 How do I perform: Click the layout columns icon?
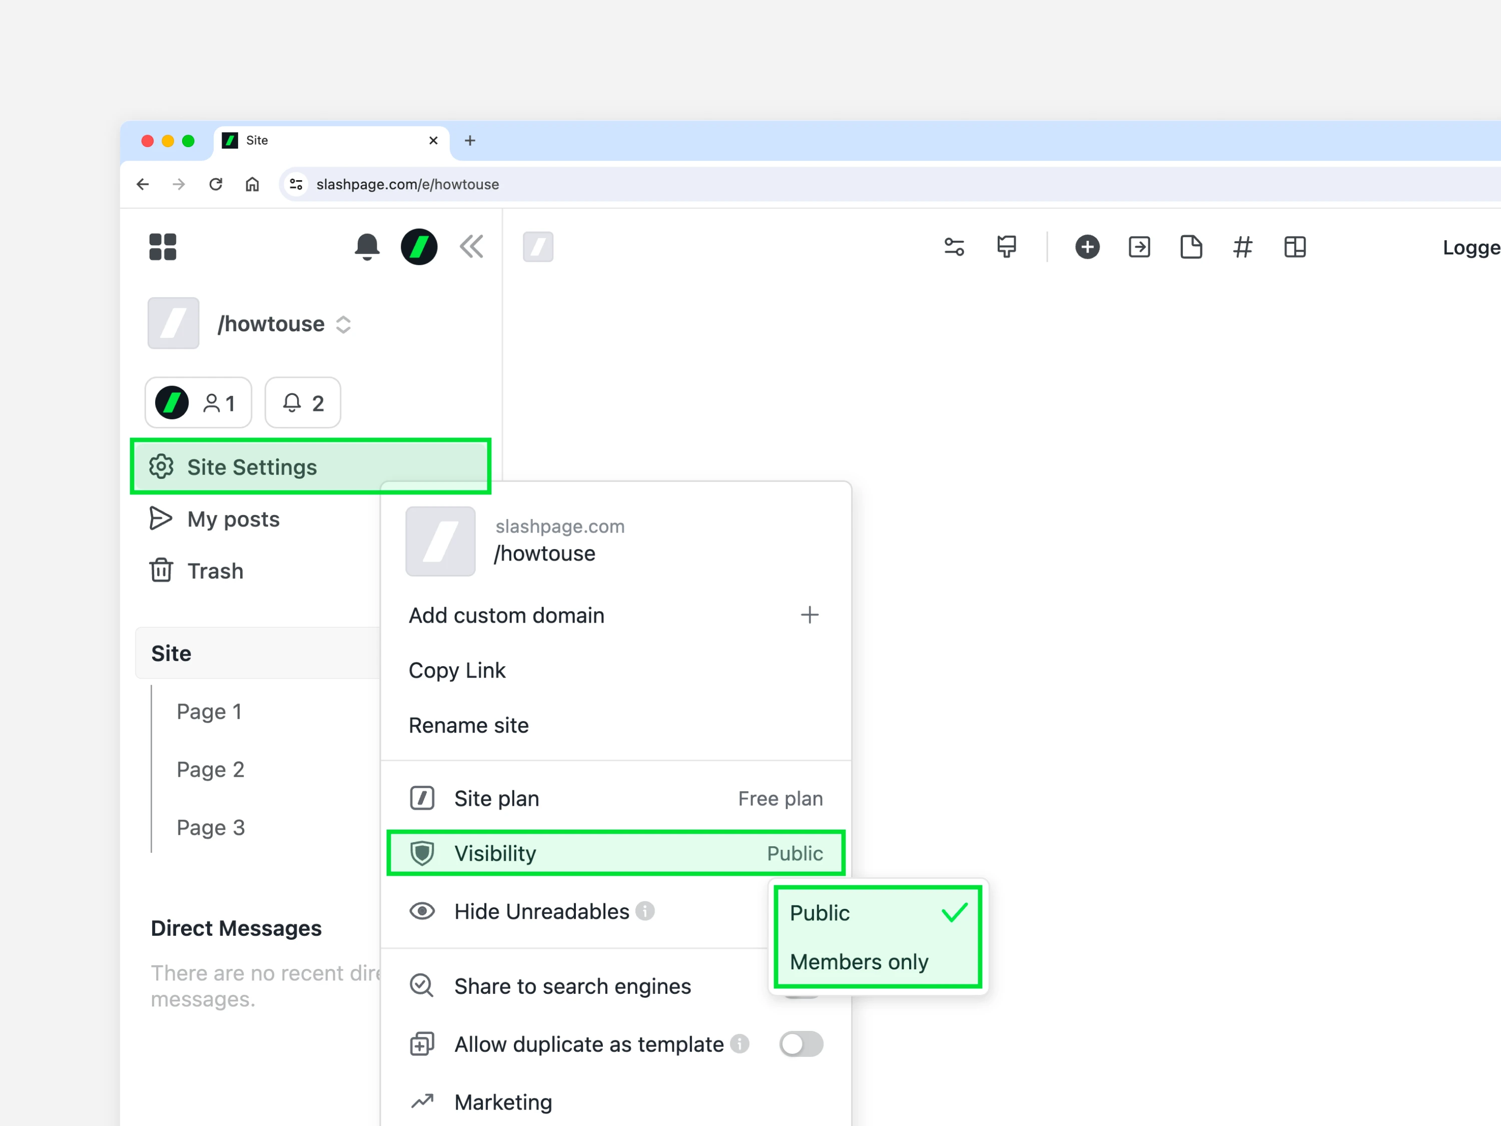1295,247
